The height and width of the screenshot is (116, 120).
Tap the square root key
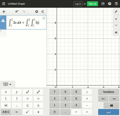coord(27,112)
